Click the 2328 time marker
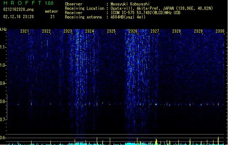 (x=177, y=31)
